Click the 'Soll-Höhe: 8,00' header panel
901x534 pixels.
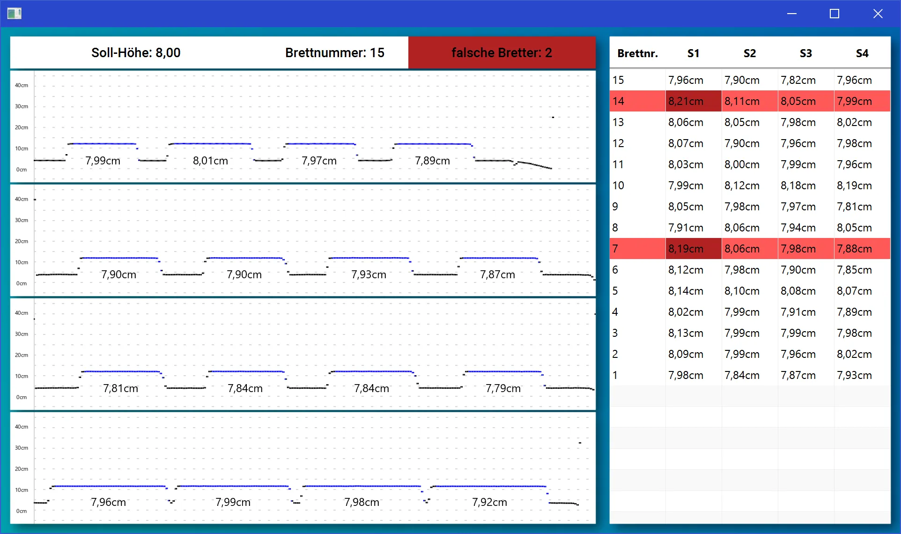136,52
